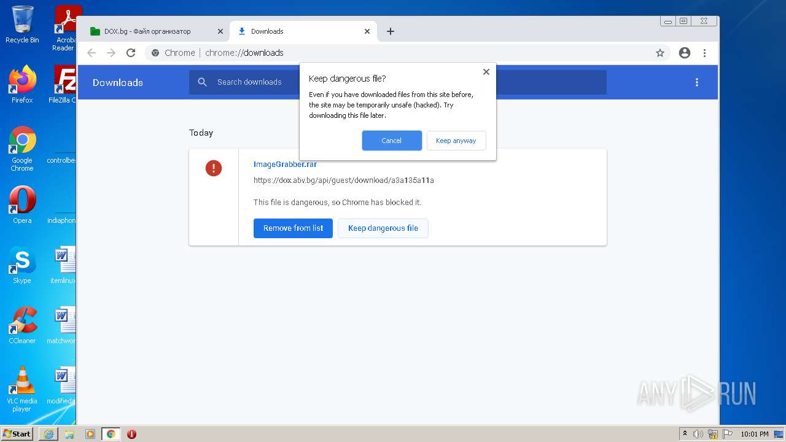Reload the downloads page
Viewport: 786px width, 442px height.
(x=131, y=53)
